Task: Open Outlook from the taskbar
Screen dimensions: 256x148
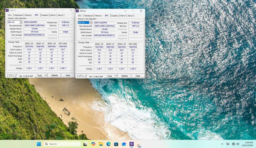Action: 124,144
